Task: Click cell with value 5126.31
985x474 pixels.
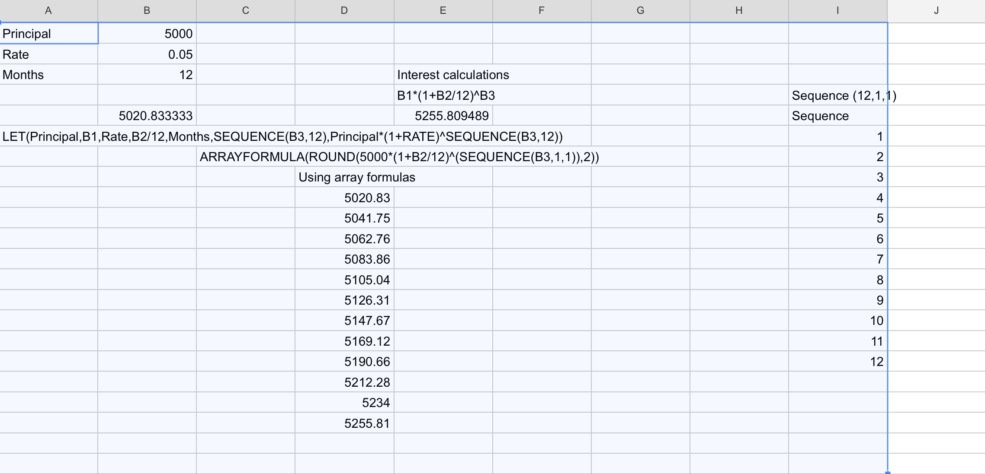Action: tap(344, 300)
